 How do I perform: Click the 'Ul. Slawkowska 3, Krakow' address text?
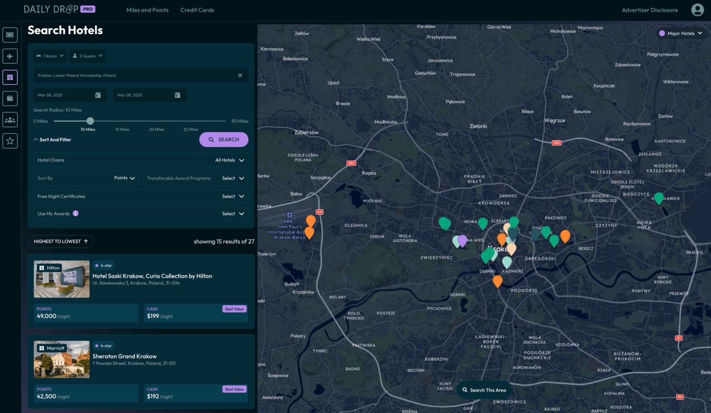click(136, 283)
